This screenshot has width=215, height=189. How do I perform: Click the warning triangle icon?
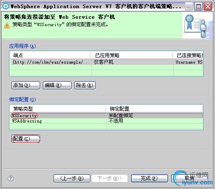click(x=7, y=25)
